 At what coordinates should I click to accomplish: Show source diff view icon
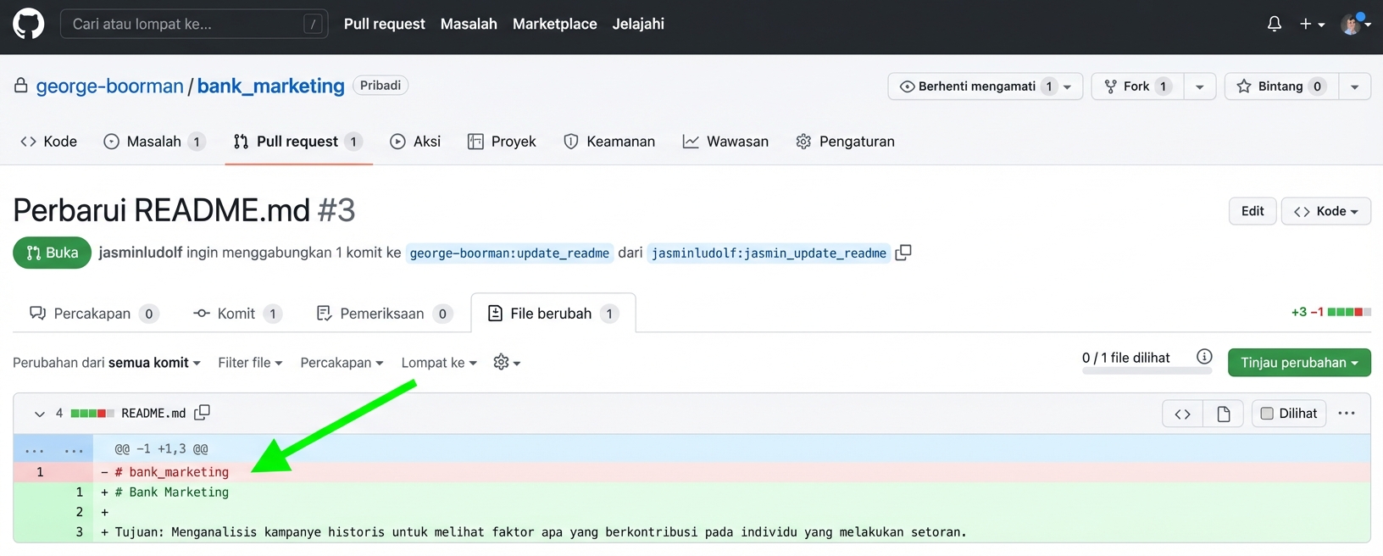pos(1182,414)
